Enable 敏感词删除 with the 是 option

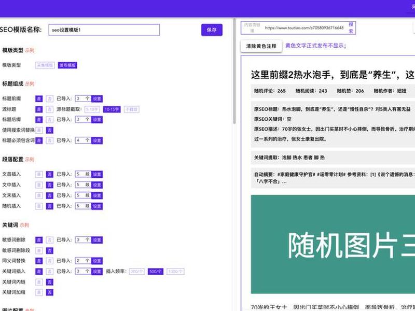pyautogui.click(x=39, y=240)
